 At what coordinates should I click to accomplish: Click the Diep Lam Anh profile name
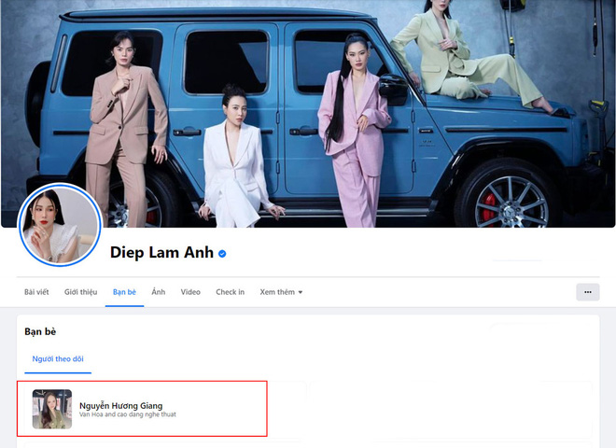click(161, 252)
